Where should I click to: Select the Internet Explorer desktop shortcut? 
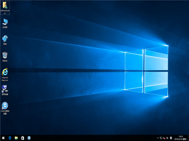[x=5, y=75]
